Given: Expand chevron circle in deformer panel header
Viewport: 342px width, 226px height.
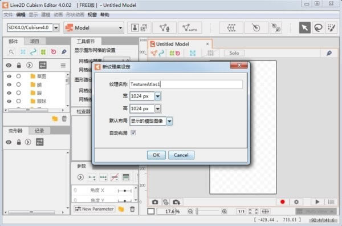Looking at the screenshot, I should pos(28,142).
